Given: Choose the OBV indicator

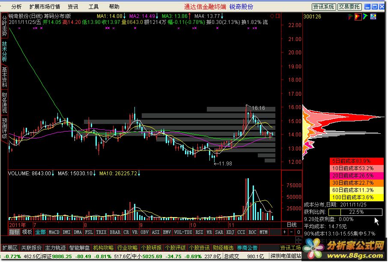Looking at the screenshot, I should point(145,233).
